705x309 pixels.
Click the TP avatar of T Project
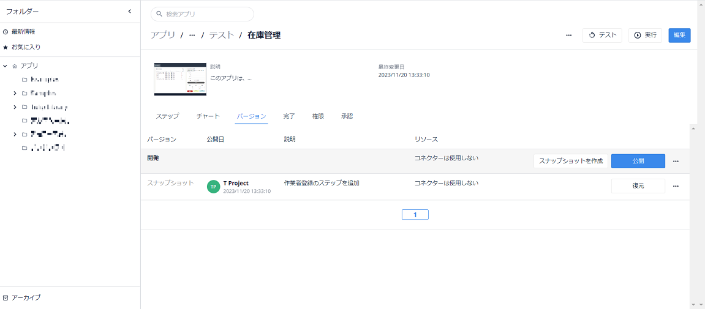[214, 187]
